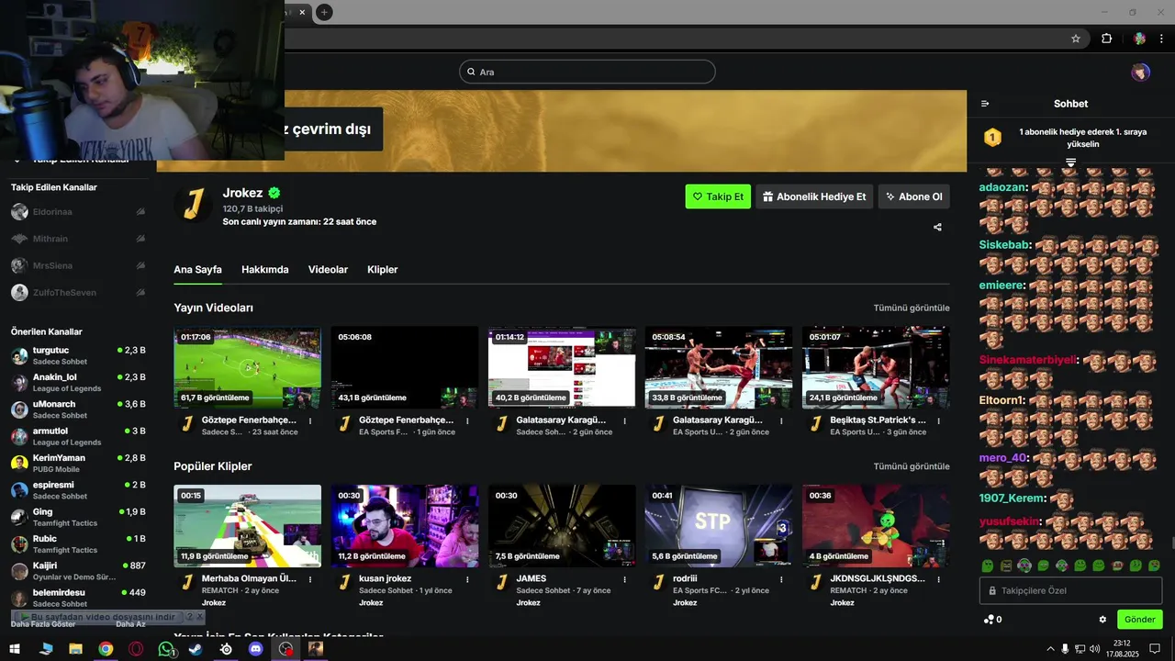Screen dimensions: 1175x661
Task: Insert the angry square-face quick emote
Action: pyautogui.click(x=1006, y=566)
